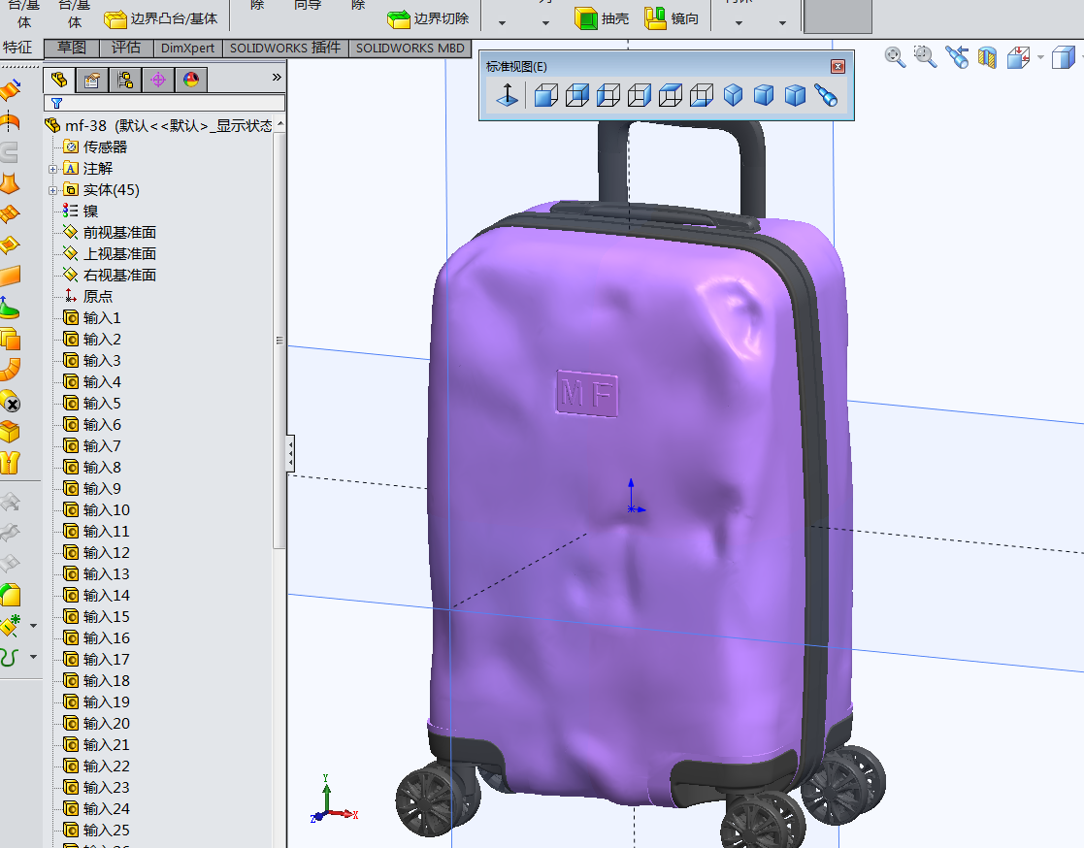Close the 标准视图 toolbar
1084x848 pixels.
[x=838, y=66]
